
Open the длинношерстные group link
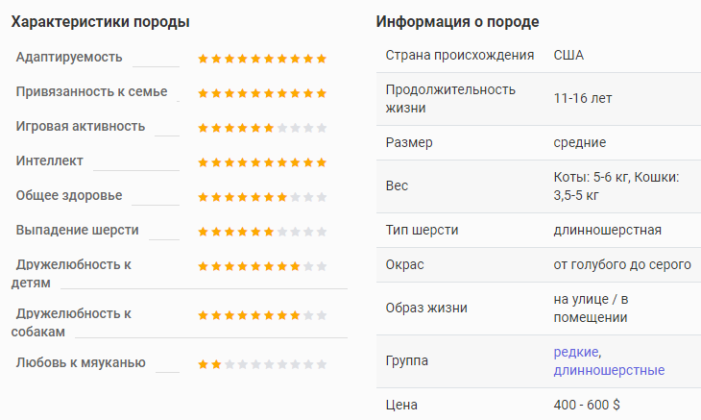point(609,370)
